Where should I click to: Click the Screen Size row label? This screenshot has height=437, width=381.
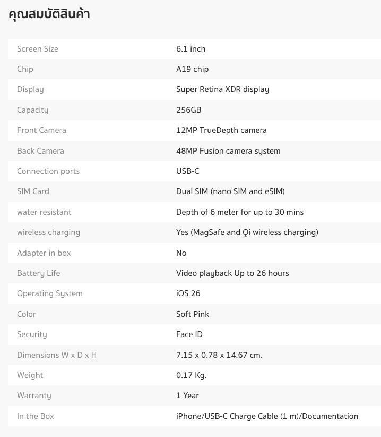(x=38, y=49)
